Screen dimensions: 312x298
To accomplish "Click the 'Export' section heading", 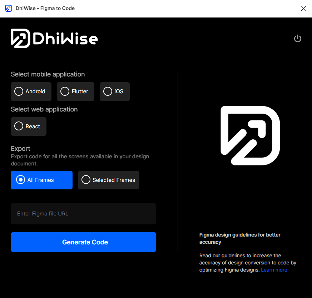I will (20, 149).
